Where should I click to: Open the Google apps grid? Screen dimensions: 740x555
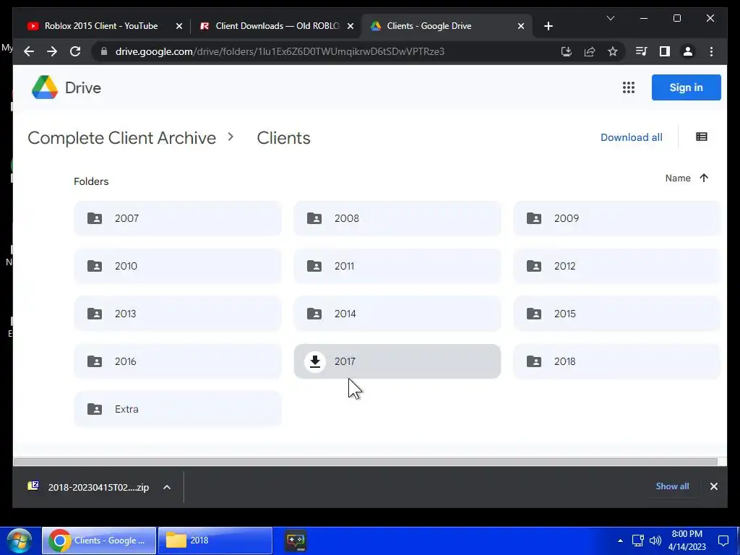628,87
